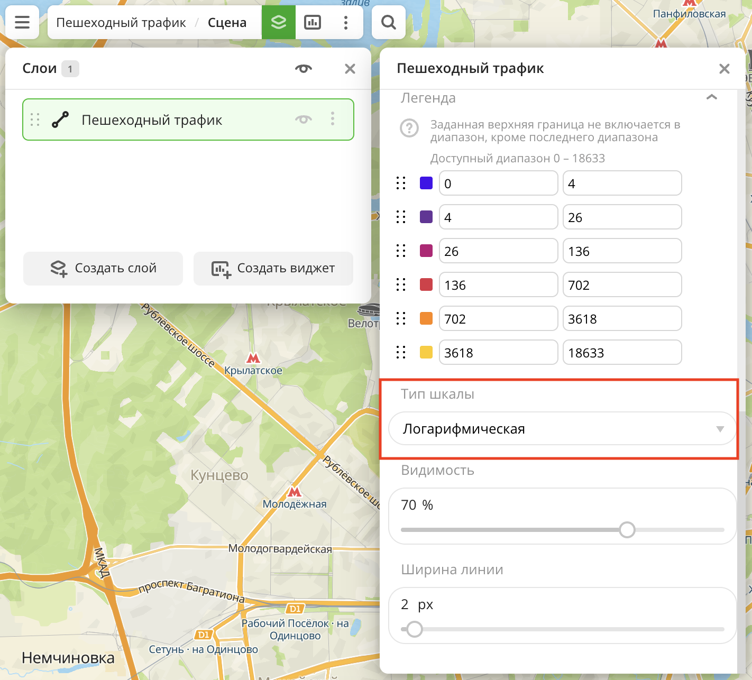752x680 pixels.
Task: Click Создать слой button
Action: tap(103, 269)
